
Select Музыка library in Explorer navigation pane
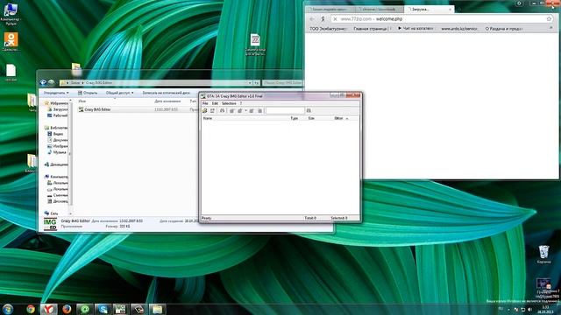[x=57, y=152]
